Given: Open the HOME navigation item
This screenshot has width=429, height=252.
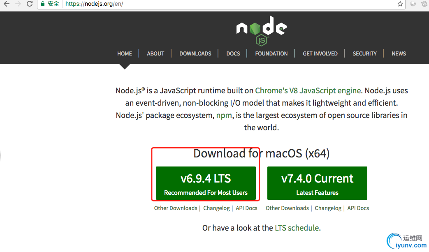Looking at the screenshot, I should click(x=125, y=53).
